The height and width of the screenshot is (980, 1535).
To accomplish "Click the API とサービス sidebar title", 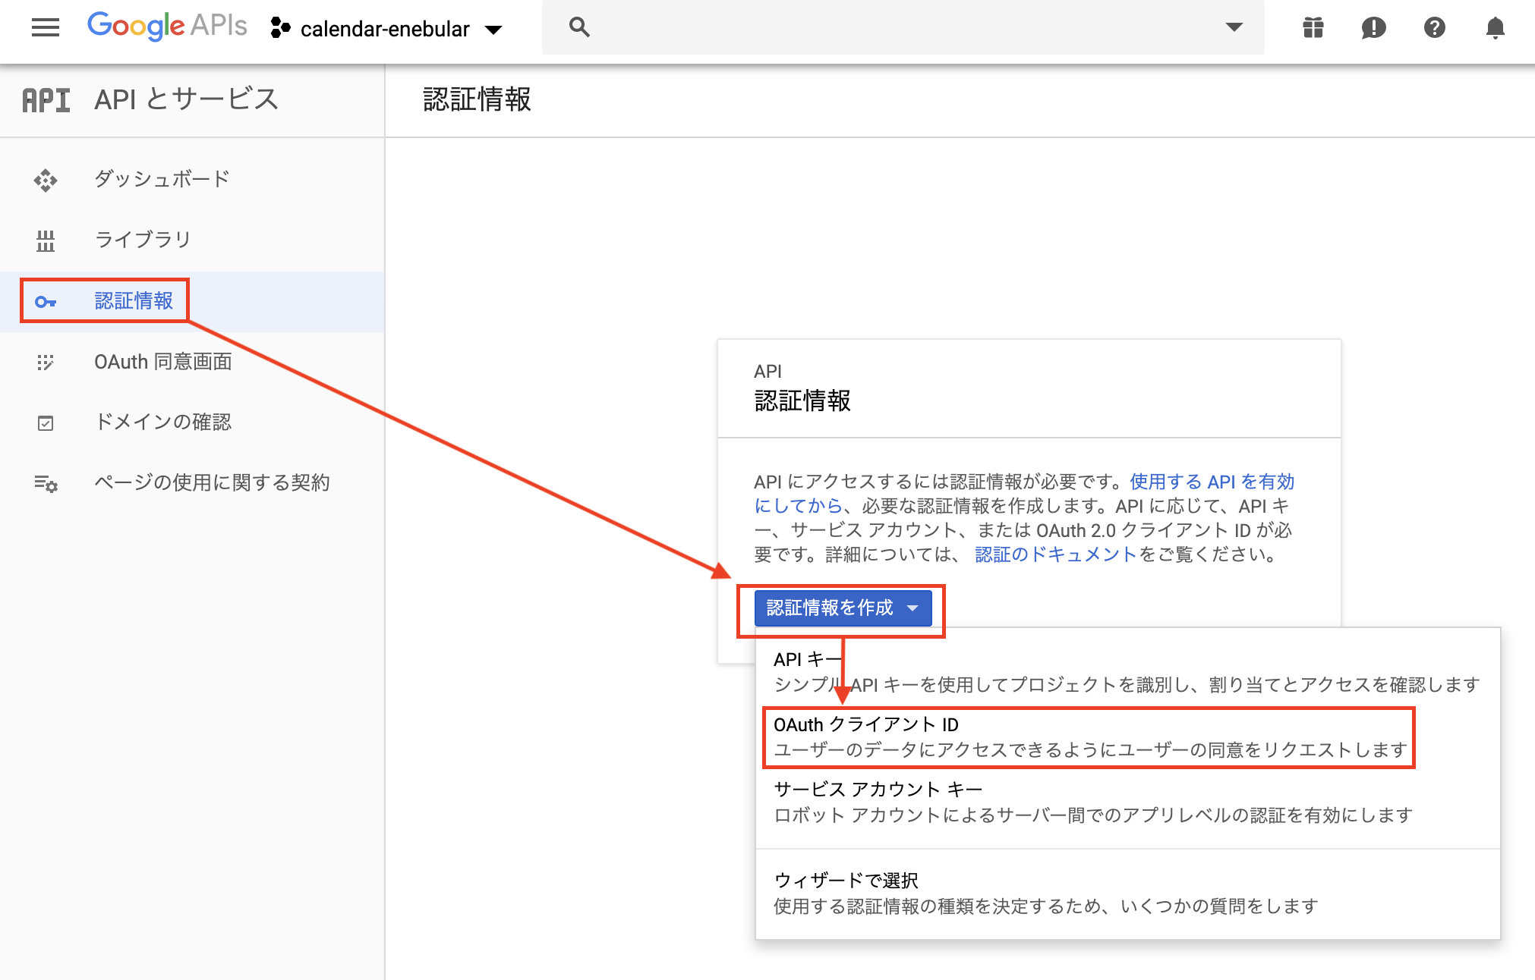I will click(186, 99).
